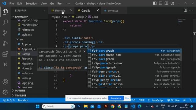Click horizontal scrollbar in suggestion details
This screenshot has height=110, width=196.
click(x=51, y=70)
